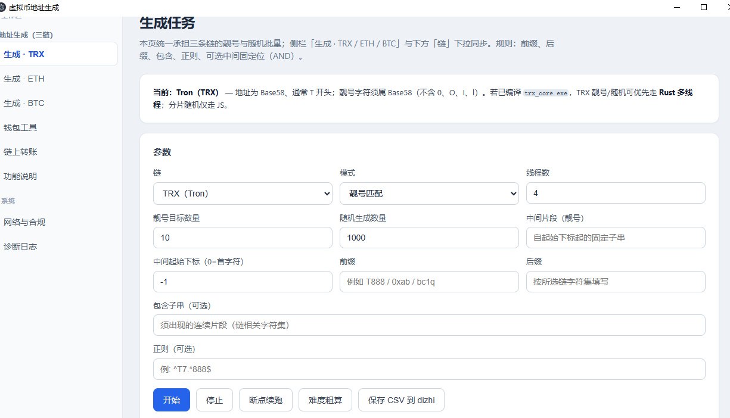Click the 停止 button
Image resolution: width=730 pixels, height=418 pixels.
click(x=215, y=400)
